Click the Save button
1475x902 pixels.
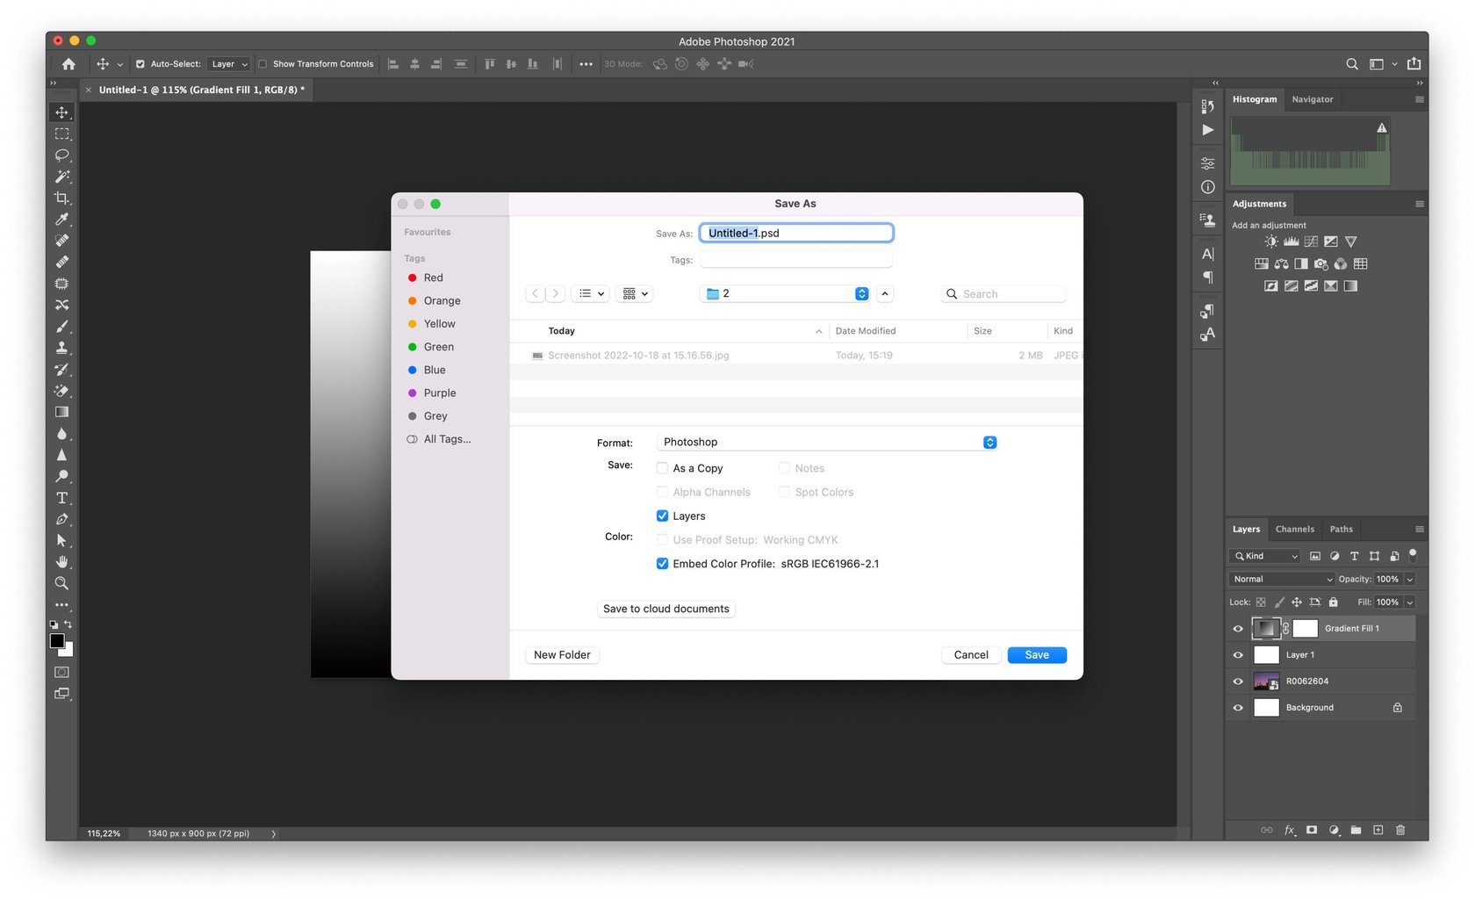tap(1037, 655)
